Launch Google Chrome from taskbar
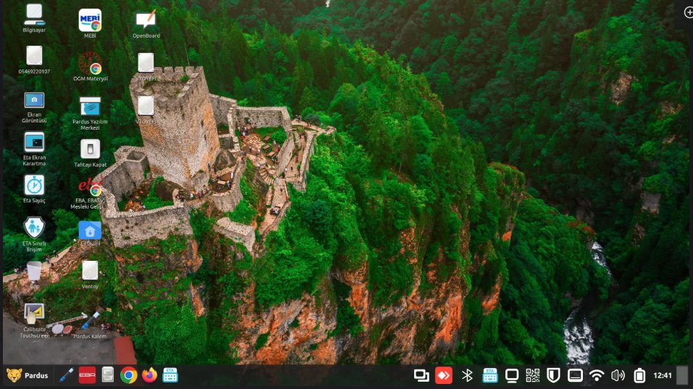Screen dimensions: 693x389 [x=129, y=376]
